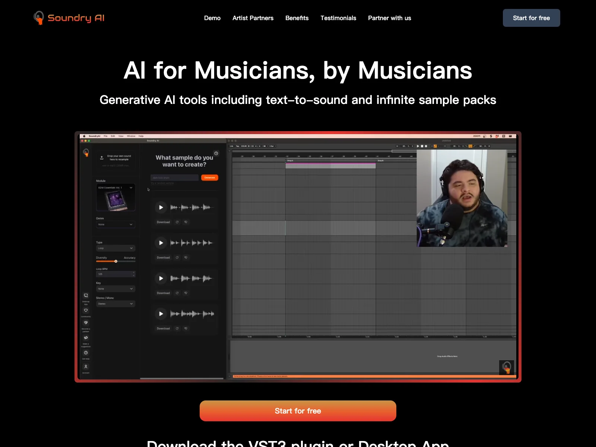Image resolution: width=596 pixels, height=447 pixels.
Task: Play the third generated sample
Action: 161,278
